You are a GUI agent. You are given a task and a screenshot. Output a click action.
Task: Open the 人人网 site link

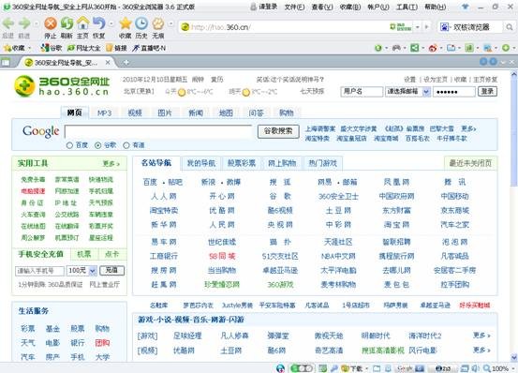pyautogui.click(x=164, y=196)
